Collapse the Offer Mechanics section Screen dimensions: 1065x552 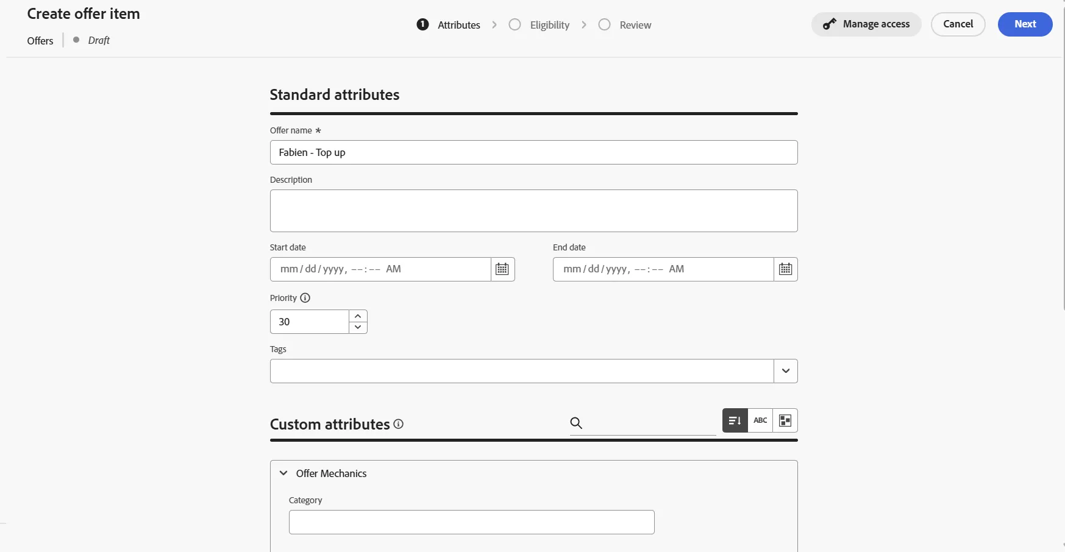(283, 473)
